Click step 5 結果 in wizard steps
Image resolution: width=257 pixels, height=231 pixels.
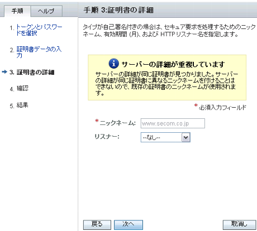pyautogui.click(x=19, y=105)
